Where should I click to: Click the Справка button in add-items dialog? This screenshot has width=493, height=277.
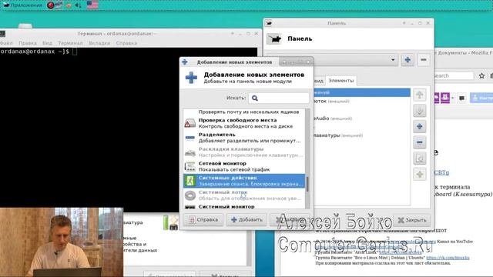pos(203,220)
